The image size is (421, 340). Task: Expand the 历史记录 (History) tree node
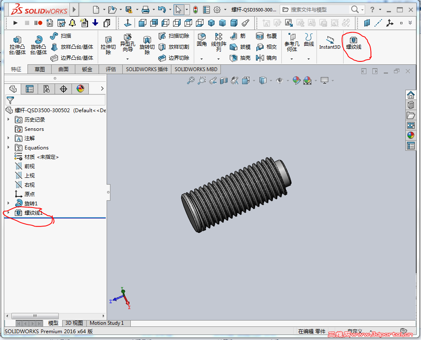click(8, 119)
